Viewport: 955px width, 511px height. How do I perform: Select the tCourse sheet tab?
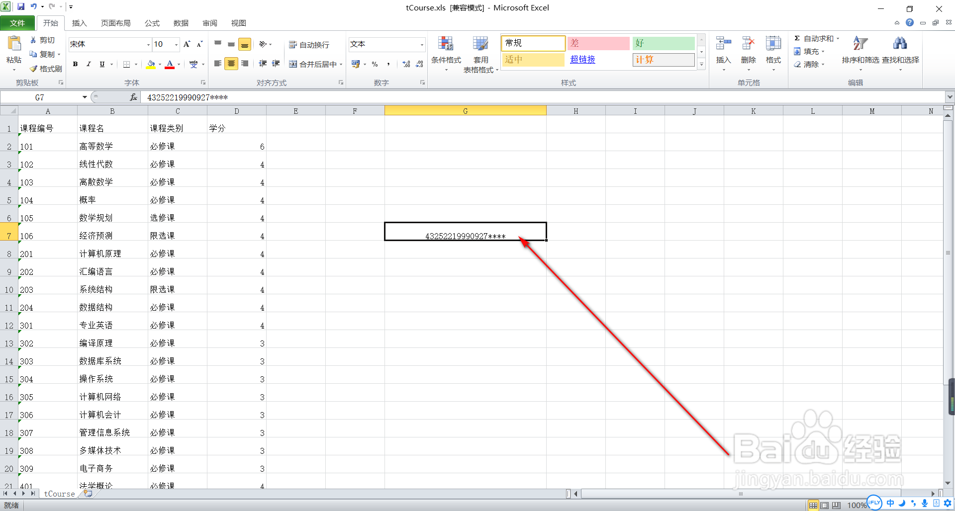click(x=59, y=494)
